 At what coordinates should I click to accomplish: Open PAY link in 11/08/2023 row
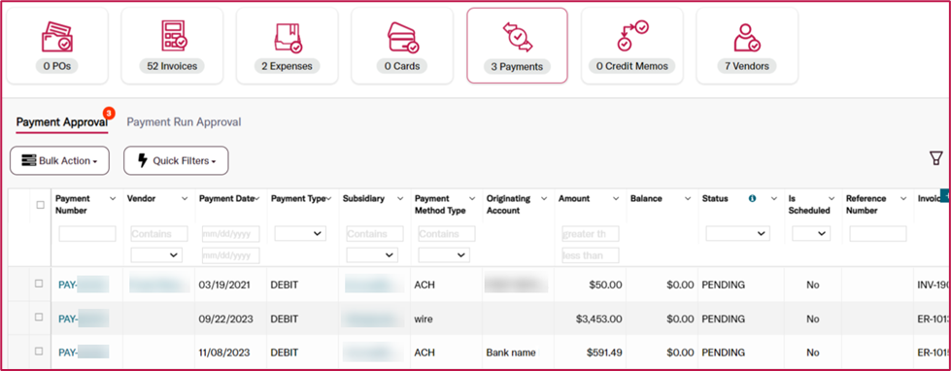click(x=84, y=353)
